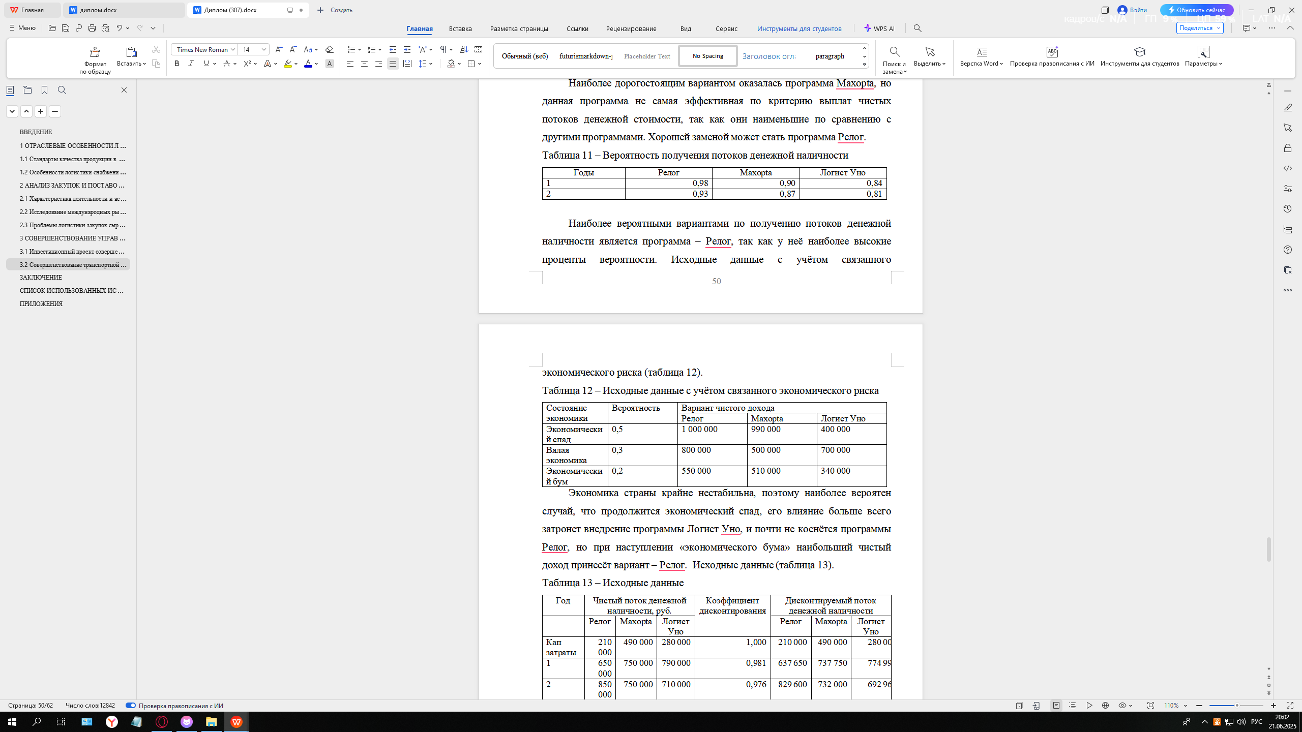Toggle show paragraph marks

[x=443, y=49]
